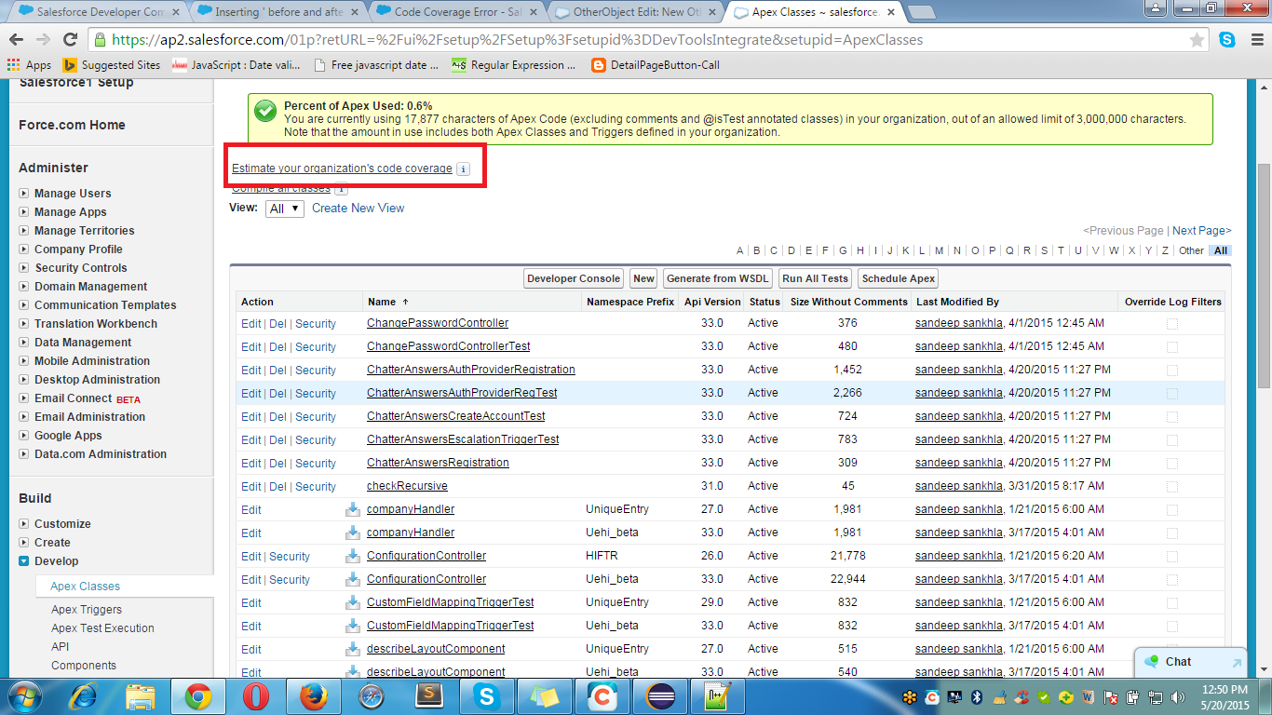Click the Create New View link

click(x=358, y=209)
